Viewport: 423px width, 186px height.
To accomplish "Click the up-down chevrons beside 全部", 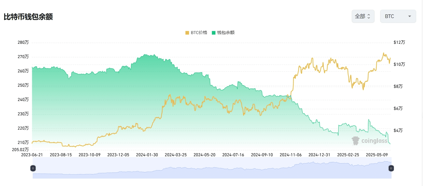I will click(369, 16).
